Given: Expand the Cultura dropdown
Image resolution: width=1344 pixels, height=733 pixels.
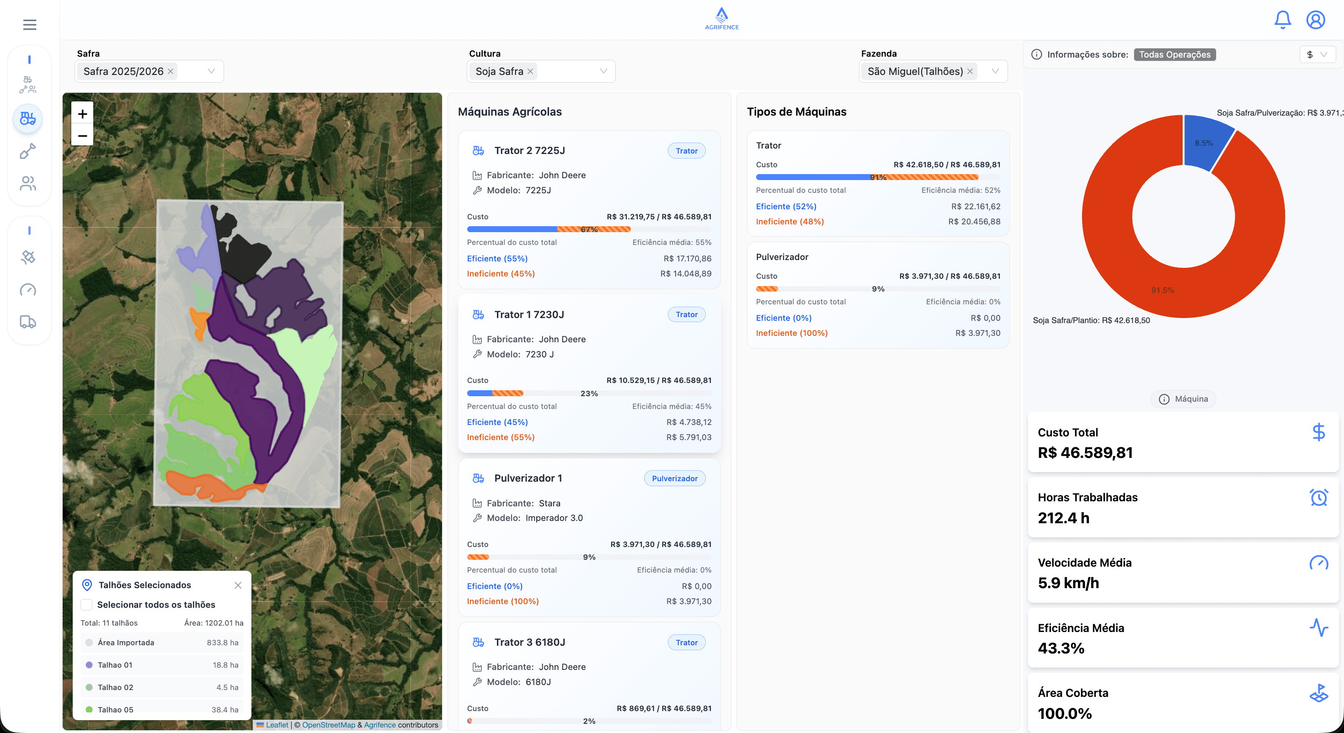Looking at the screenshot, I should click(x=603, y=71).
